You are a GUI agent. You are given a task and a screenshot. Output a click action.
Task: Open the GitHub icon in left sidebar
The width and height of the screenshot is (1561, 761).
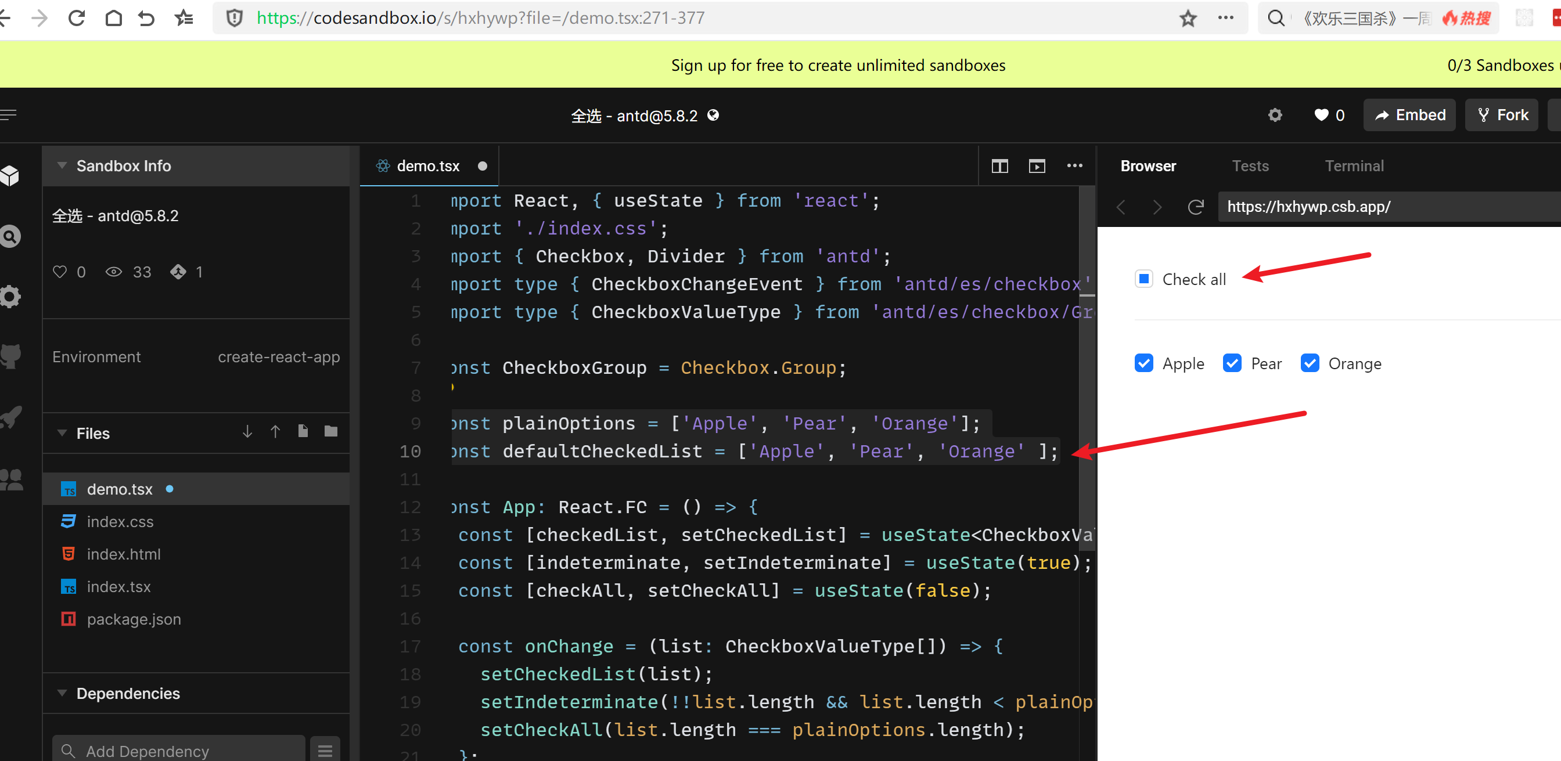pos(12,356)
